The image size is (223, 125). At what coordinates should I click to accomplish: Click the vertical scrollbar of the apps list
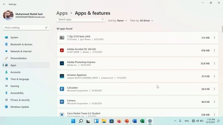[222, 29]
